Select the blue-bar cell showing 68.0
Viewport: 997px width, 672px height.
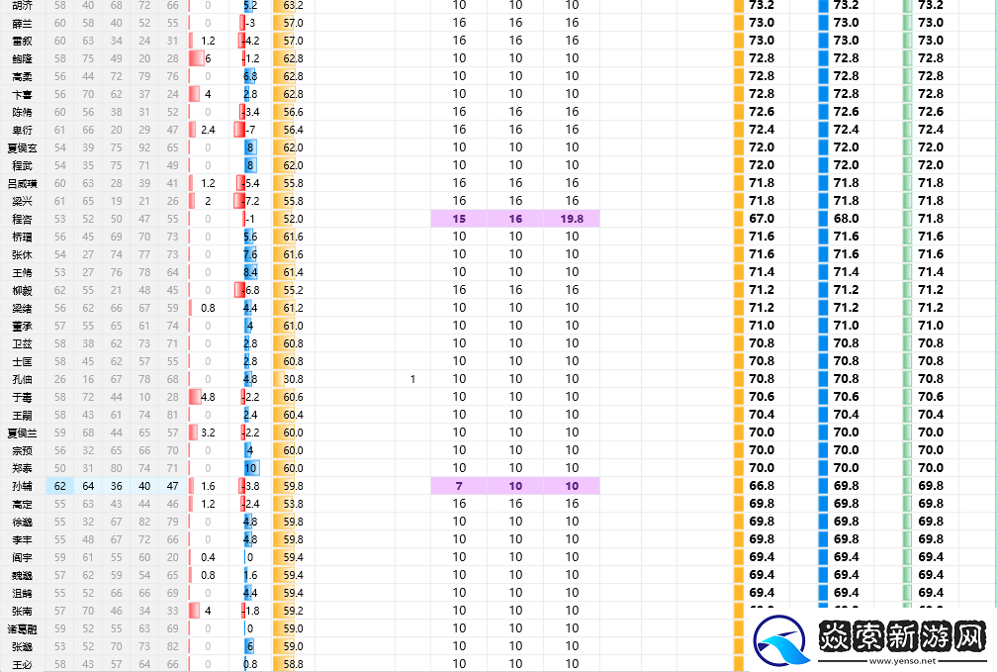tap(846, 219)
